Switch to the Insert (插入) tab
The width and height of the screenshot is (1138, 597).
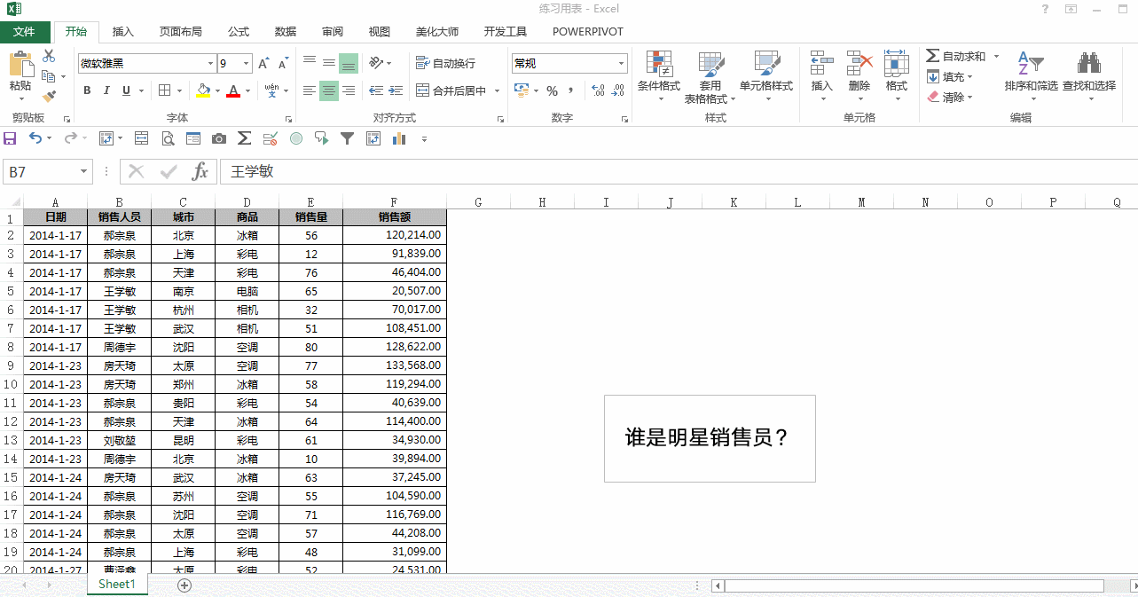tap(123, 32)
